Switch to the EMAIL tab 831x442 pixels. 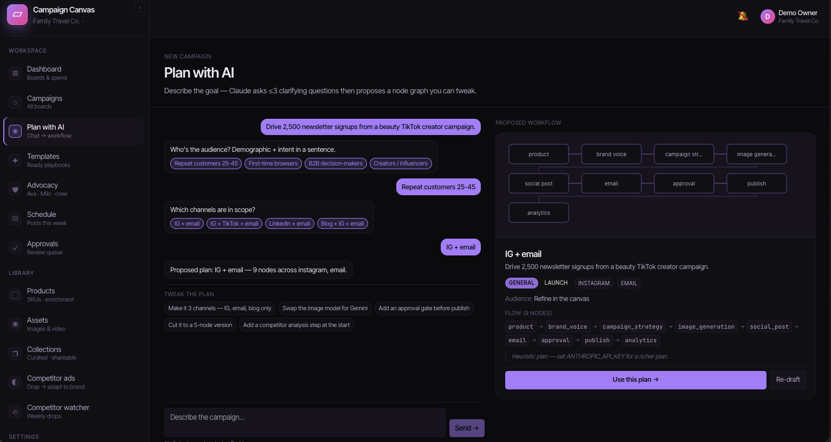point(629,283)
